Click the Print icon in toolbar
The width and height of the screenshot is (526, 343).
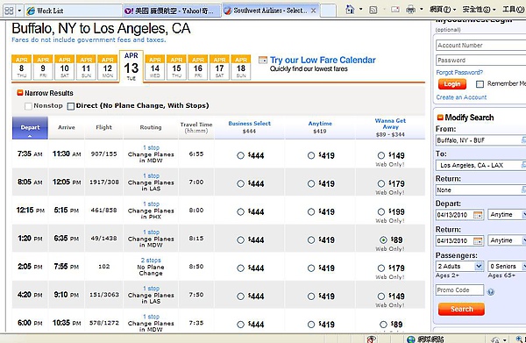(x=410, y=10)
